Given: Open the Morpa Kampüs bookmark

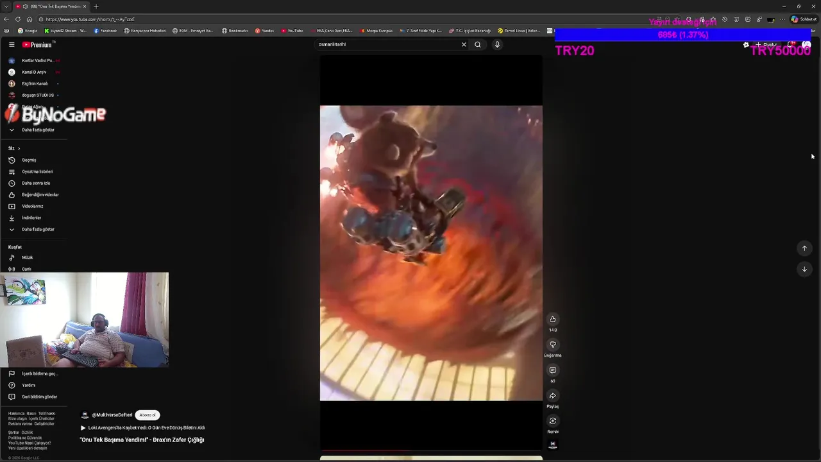Looking at the screenshot, I should [377, 30].
